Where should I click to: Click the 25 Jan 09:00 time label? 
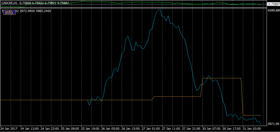(x=70, y=128)
